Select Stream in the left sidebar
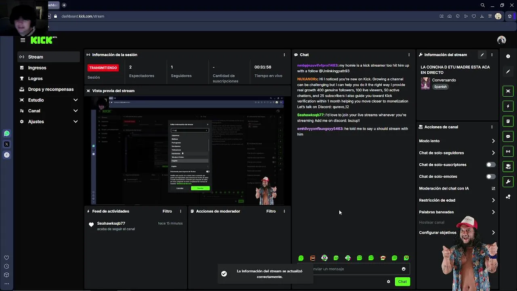The width and height of the screenshot is (517, 291). coord(48,57)
